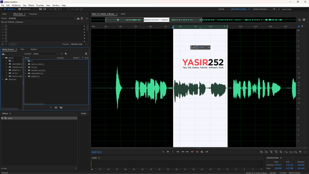Play the audio from transport
Screen dimensions: 309x174
[x=168, y=152]
